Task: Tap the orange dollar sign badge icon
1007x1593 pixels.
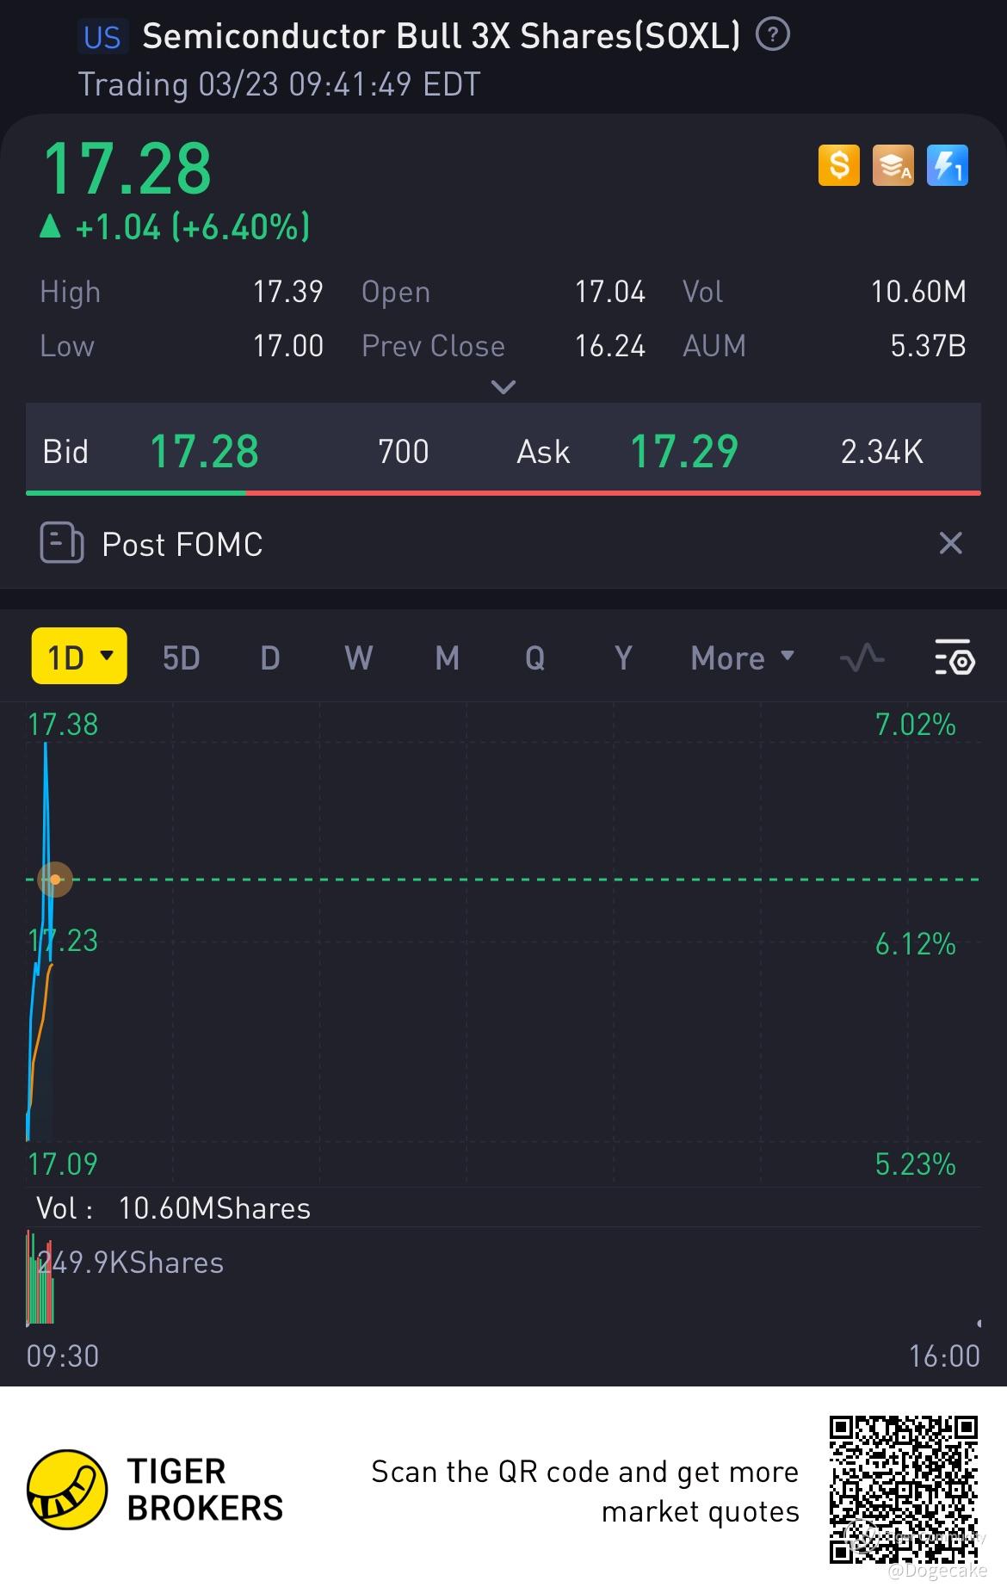Action: pos(838,164)
